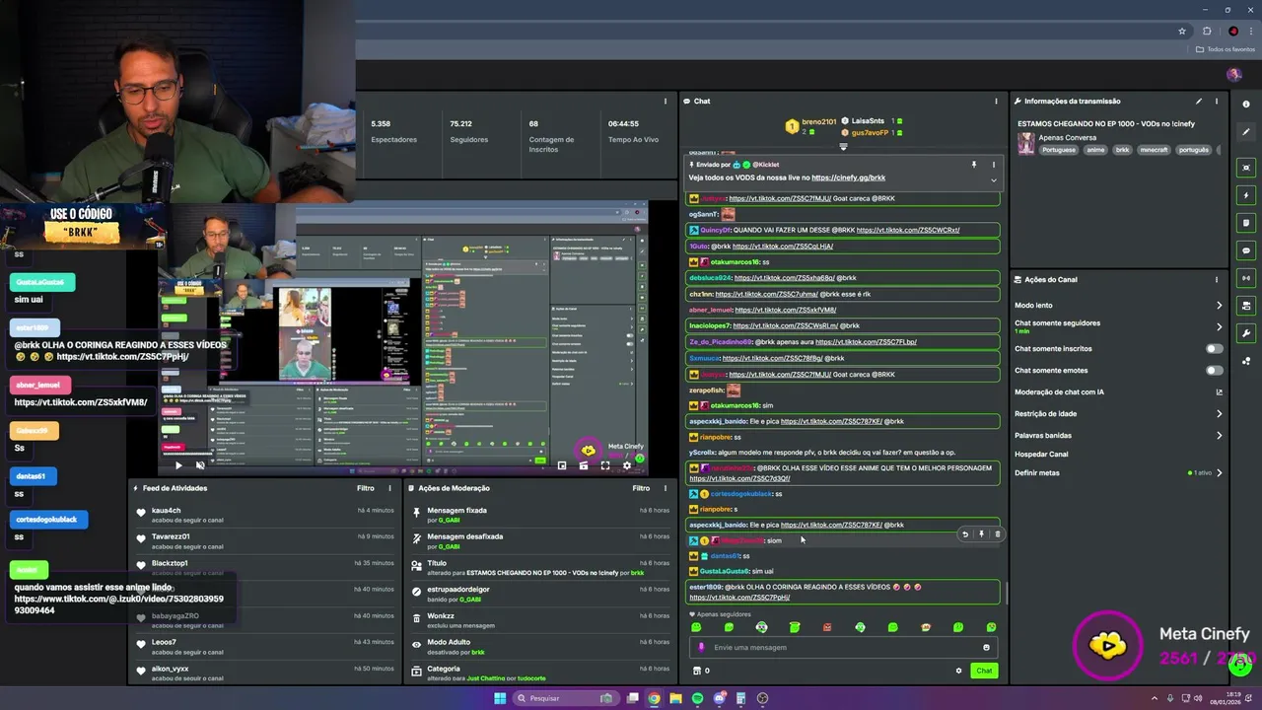The image size is (1262, 710).
Task: Expand Chat somente seguidores options
Action: coord(1219,326)
